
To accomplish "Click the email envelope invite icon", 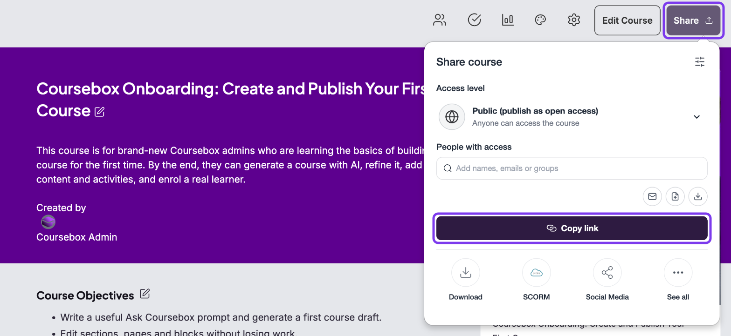I will (652, 196).
